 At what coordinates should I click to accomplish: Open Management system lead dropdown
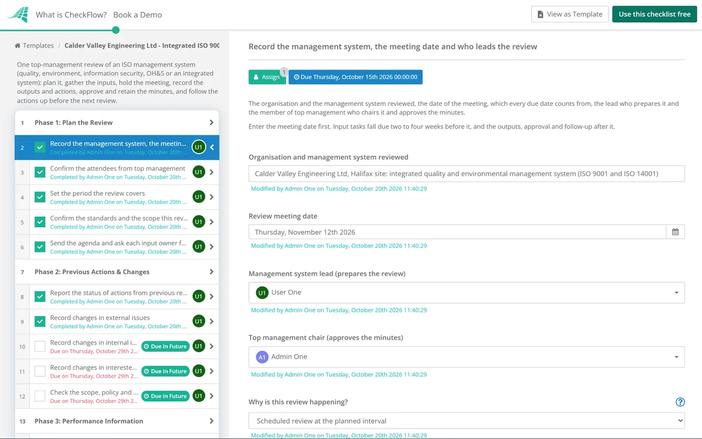[x=467, y=292]
